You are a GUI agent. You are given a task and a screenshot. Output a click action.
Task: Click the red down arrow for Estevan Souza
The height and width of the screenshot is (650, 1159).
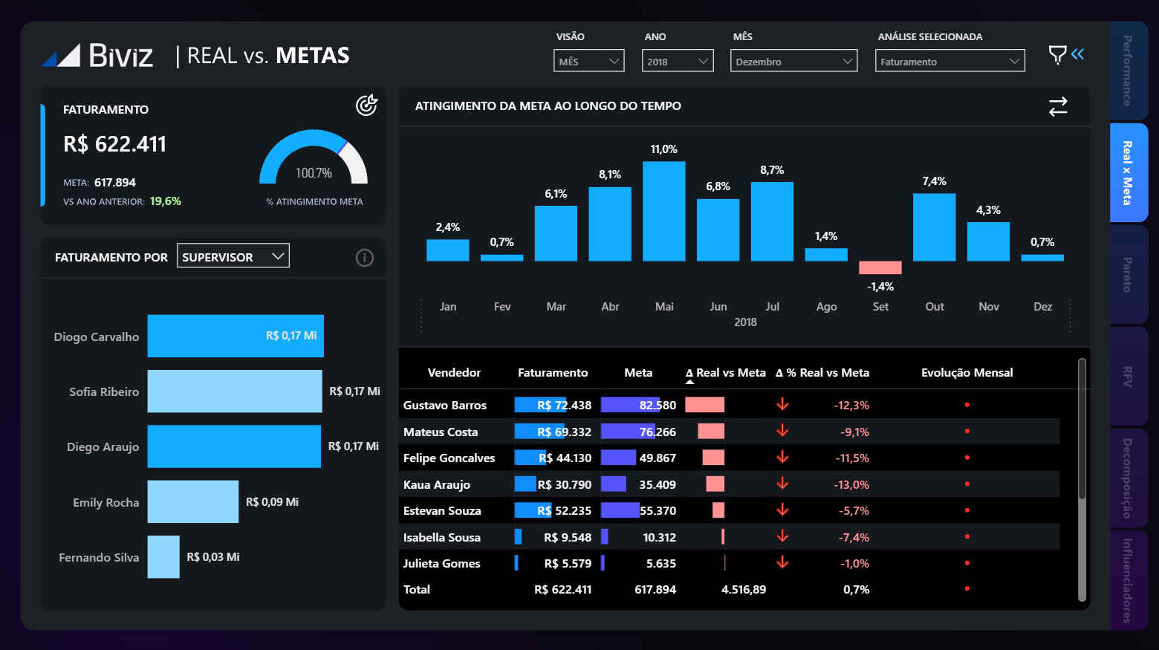tap(782, 510)
